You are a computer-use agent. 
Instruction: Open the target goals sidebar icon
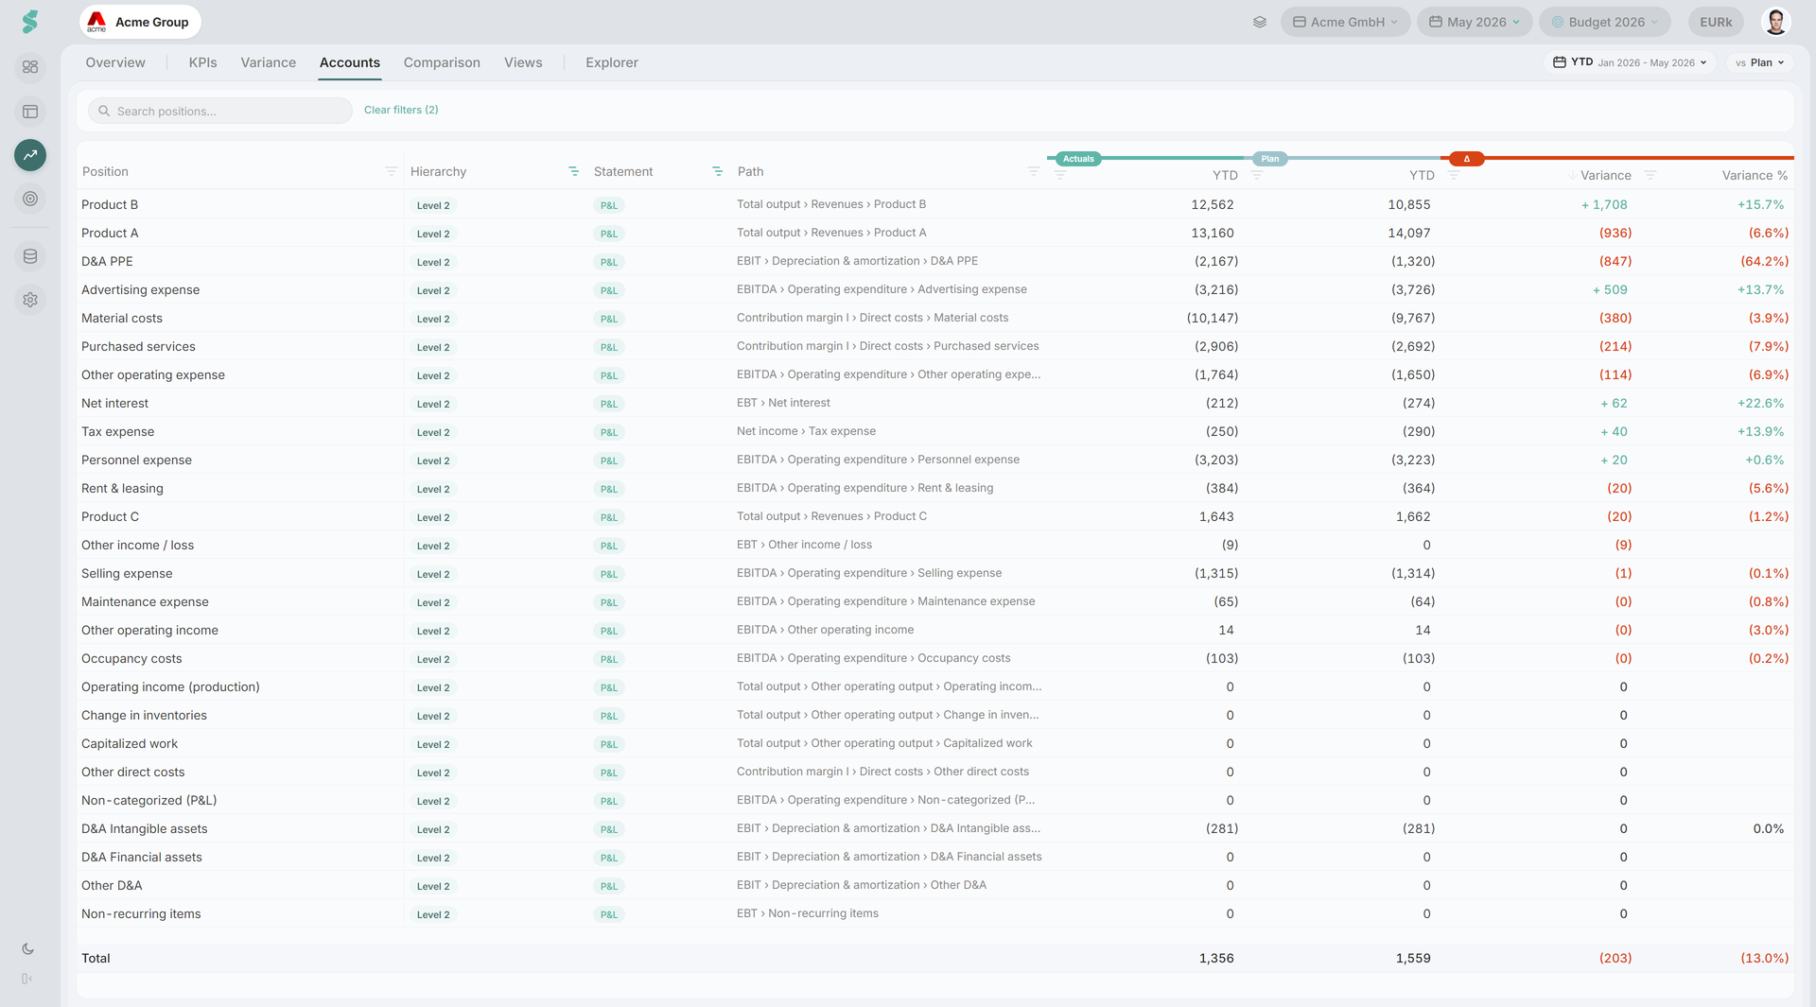(x=30, y=199)
